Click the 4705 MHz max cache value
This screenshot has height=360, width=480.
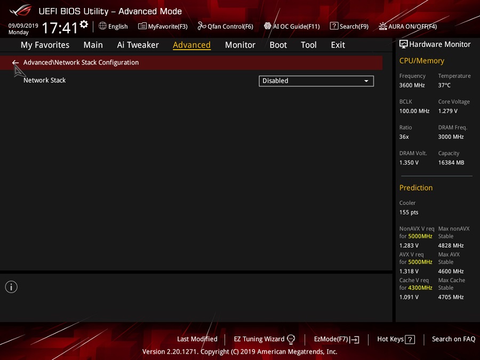pos(451,297)
